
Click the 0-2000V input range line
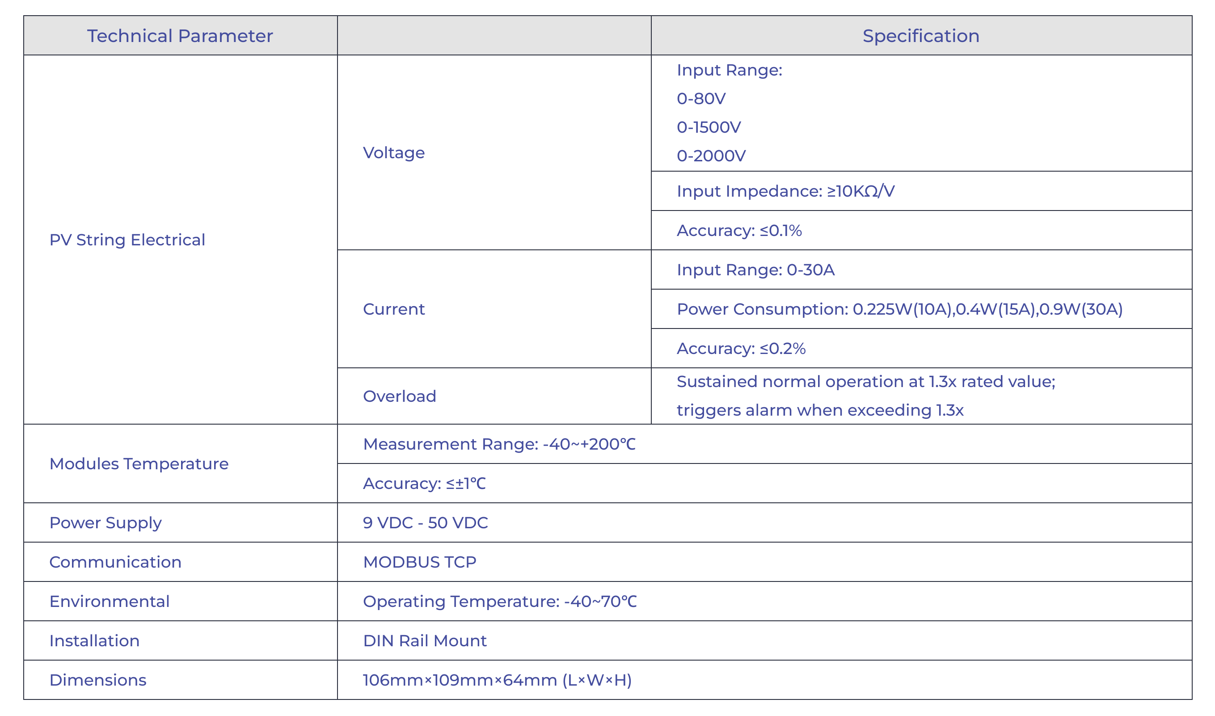click(711, 156)
